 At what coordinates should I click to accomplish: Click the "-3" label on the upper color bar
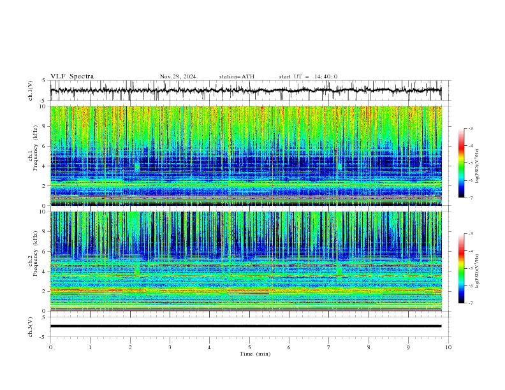[470, 128]
